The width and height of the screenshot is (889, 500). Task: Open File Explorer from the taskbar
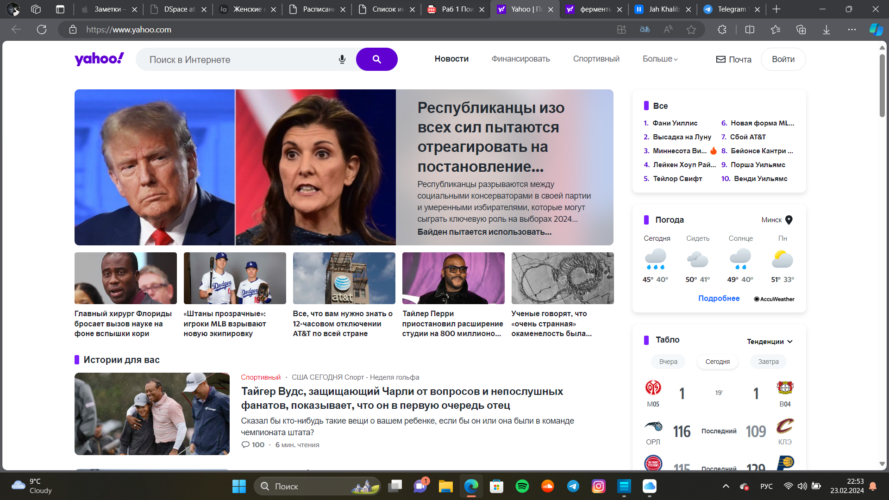pyautogui.click(x=445, y=486)
